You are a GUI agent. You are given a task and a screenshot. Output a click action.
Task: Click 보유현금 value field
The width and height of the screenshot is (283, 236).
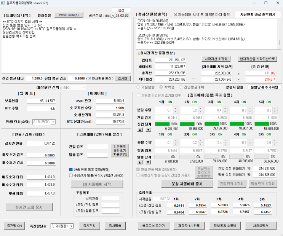pos(42,101)
